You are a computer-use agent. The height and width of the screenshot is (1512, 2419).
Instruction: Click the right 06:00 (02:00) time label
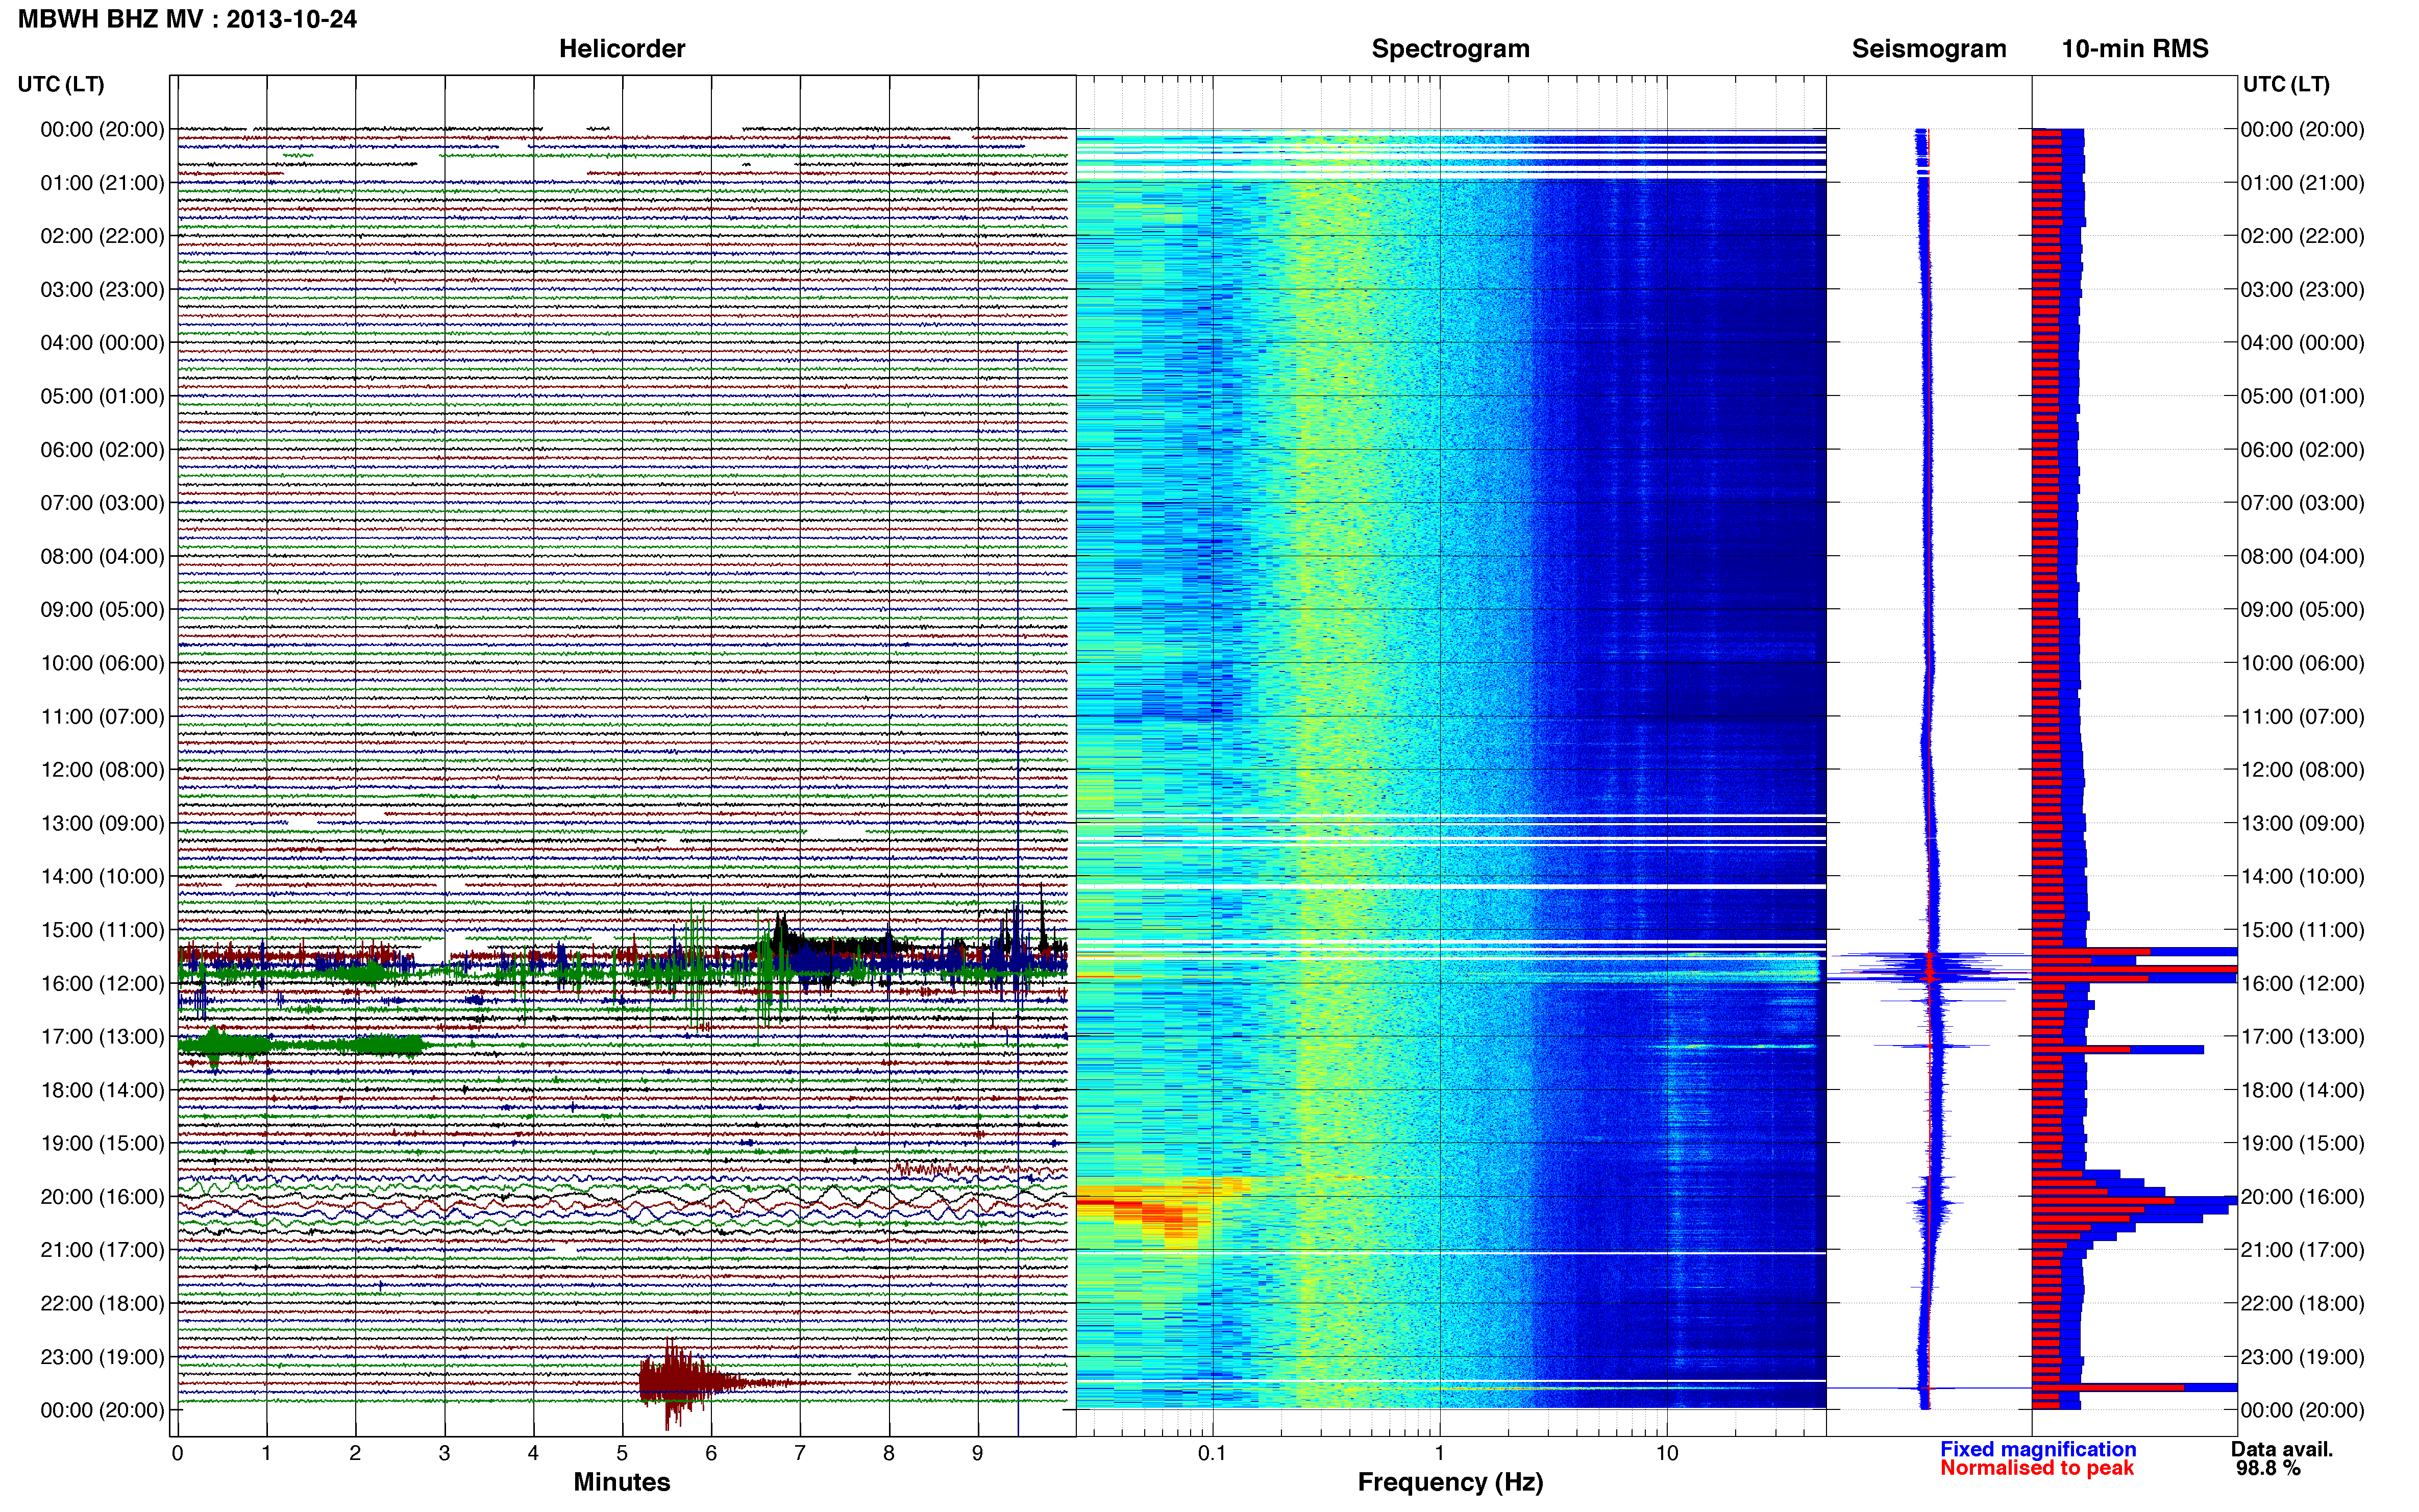pos(2302,450)
